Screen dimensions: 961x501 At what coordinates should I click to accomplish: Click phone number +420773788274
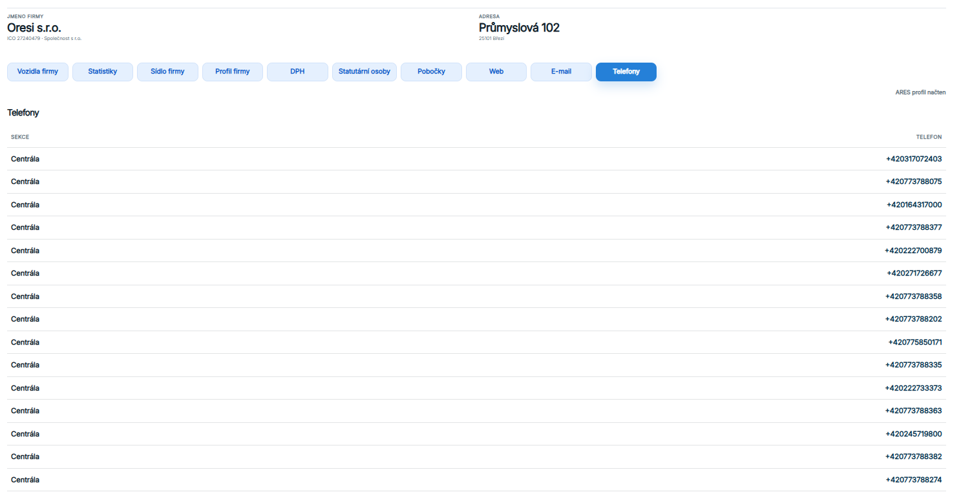point(914,480)
